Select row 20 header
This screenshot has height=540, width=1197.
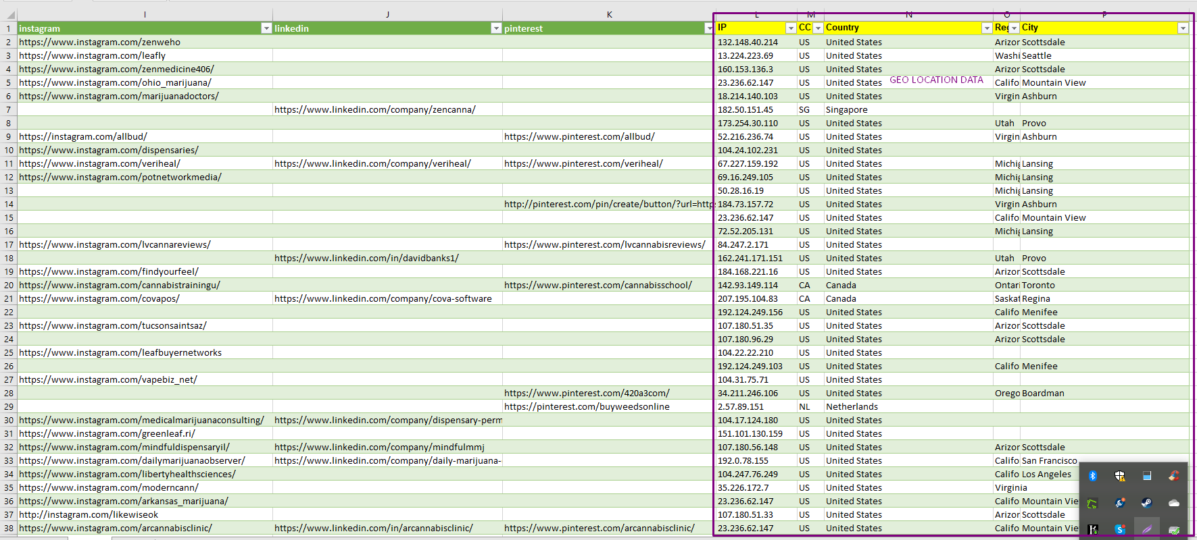9,285
